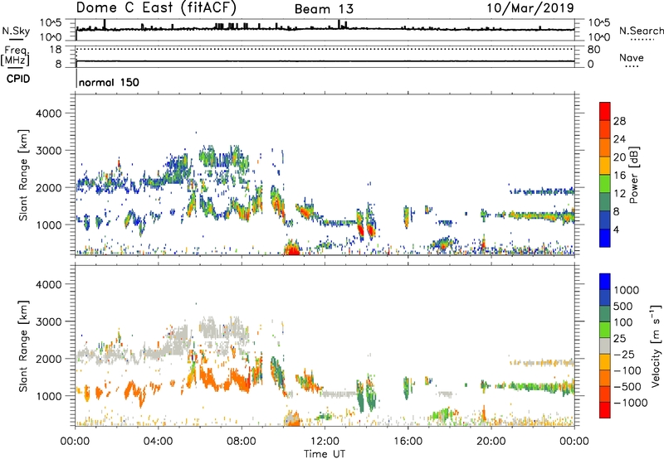Click the '3000' tick of the velocity panel
This screenshot has width=664, height=459.
tap(48, 321)
